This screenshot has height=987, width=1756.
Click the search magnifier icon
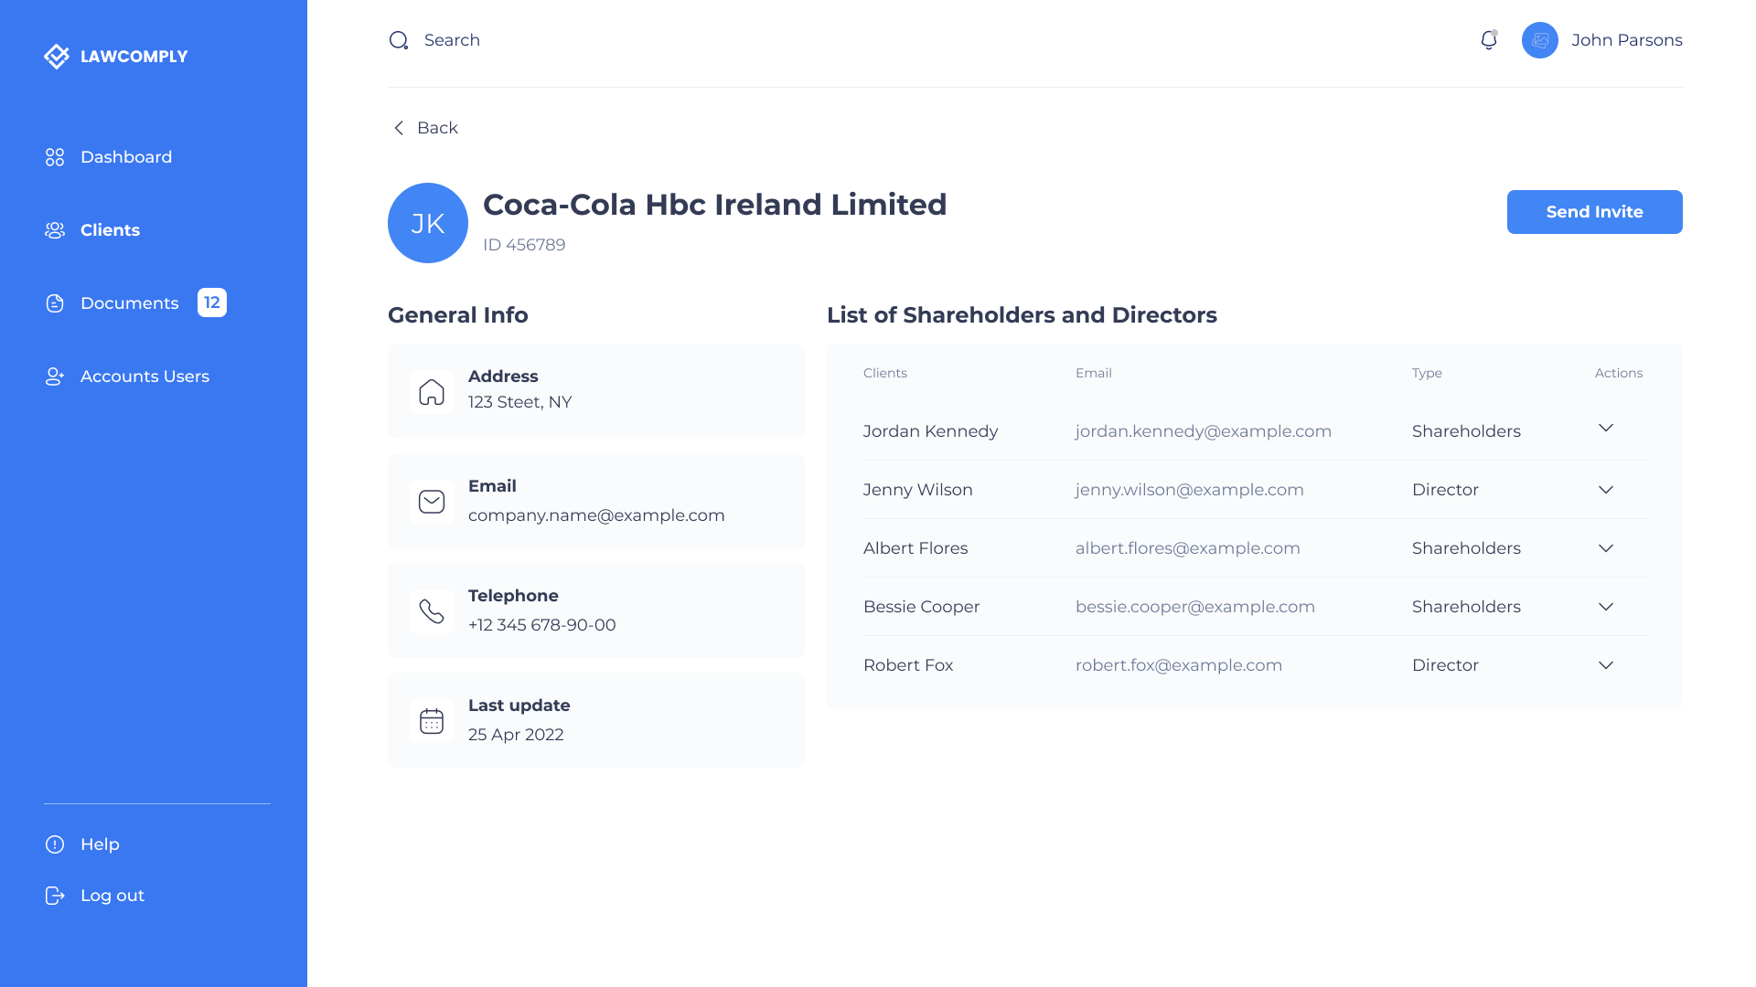click(x=399, y=40)
